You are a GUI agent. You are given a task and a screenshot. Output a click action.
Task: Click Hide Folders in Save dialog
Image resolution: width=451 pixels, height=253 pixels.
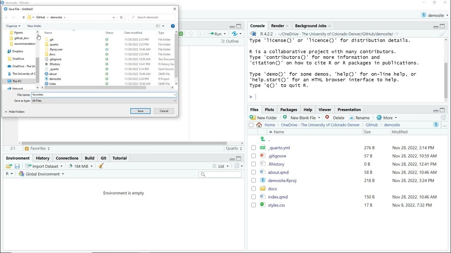pos(14,112)
